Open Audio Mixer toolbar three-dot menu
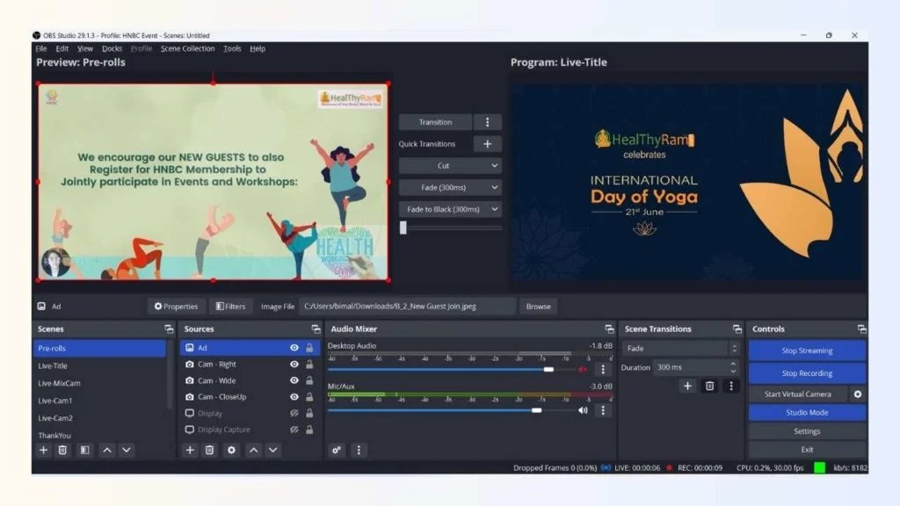The width and height of the screenshot is (900, 506). (359, 451)
